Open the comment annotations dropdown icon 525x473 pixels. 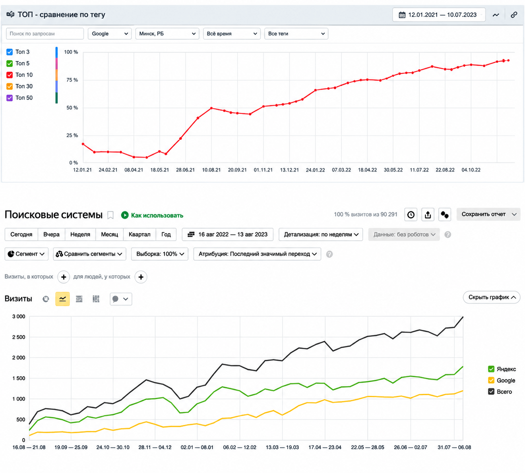(x=121, y=299)
